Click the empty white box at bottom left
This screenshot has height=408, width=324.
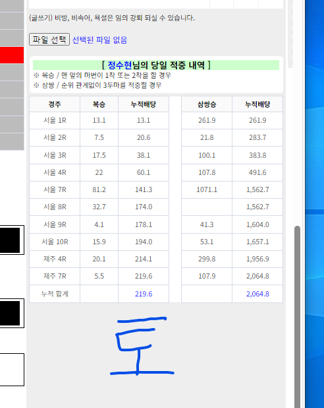(12, 370)
